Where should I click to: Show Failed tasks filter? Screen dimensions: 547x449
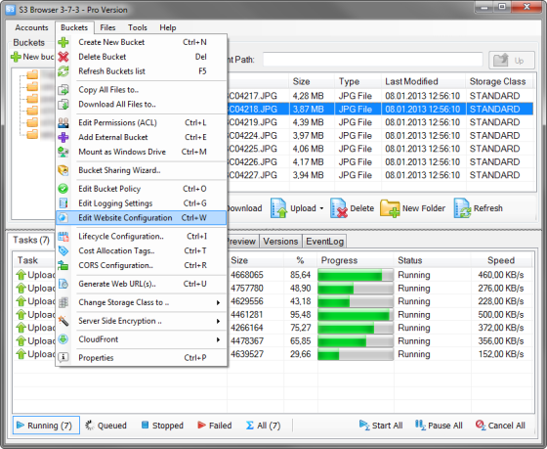(x=215, y=426)
